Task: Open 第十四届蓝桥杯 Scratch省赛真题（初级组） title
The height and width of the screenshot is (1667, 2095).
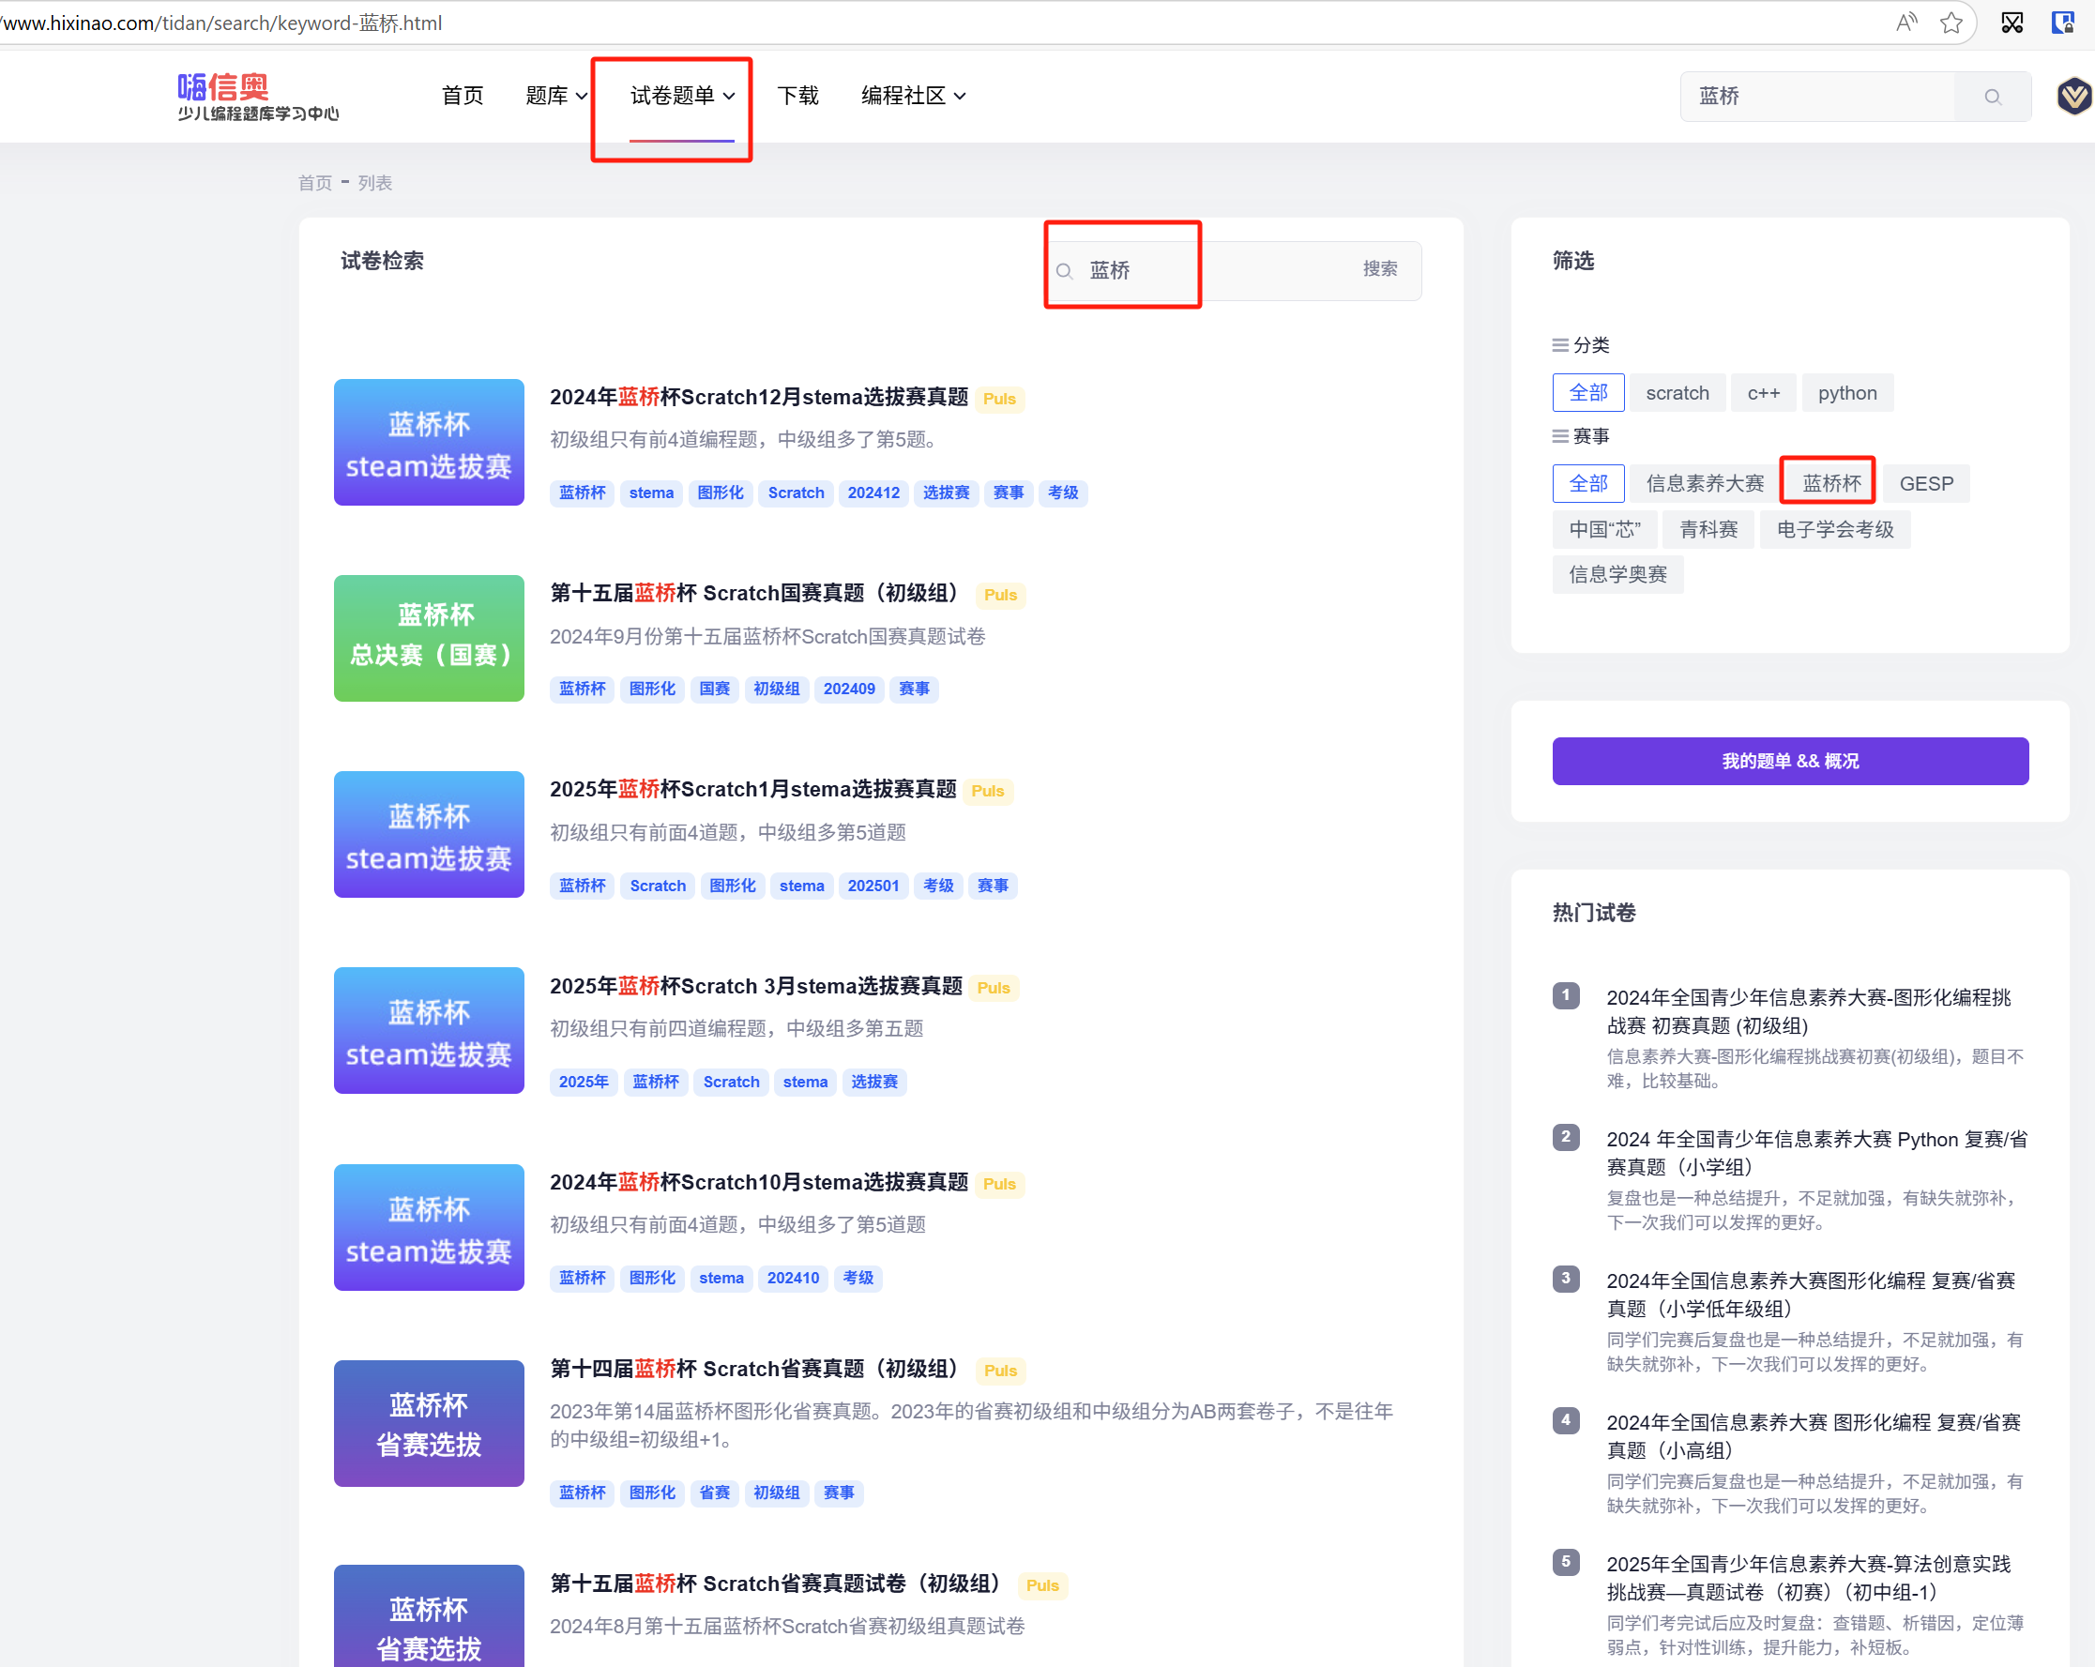Action: [759, 1369]
